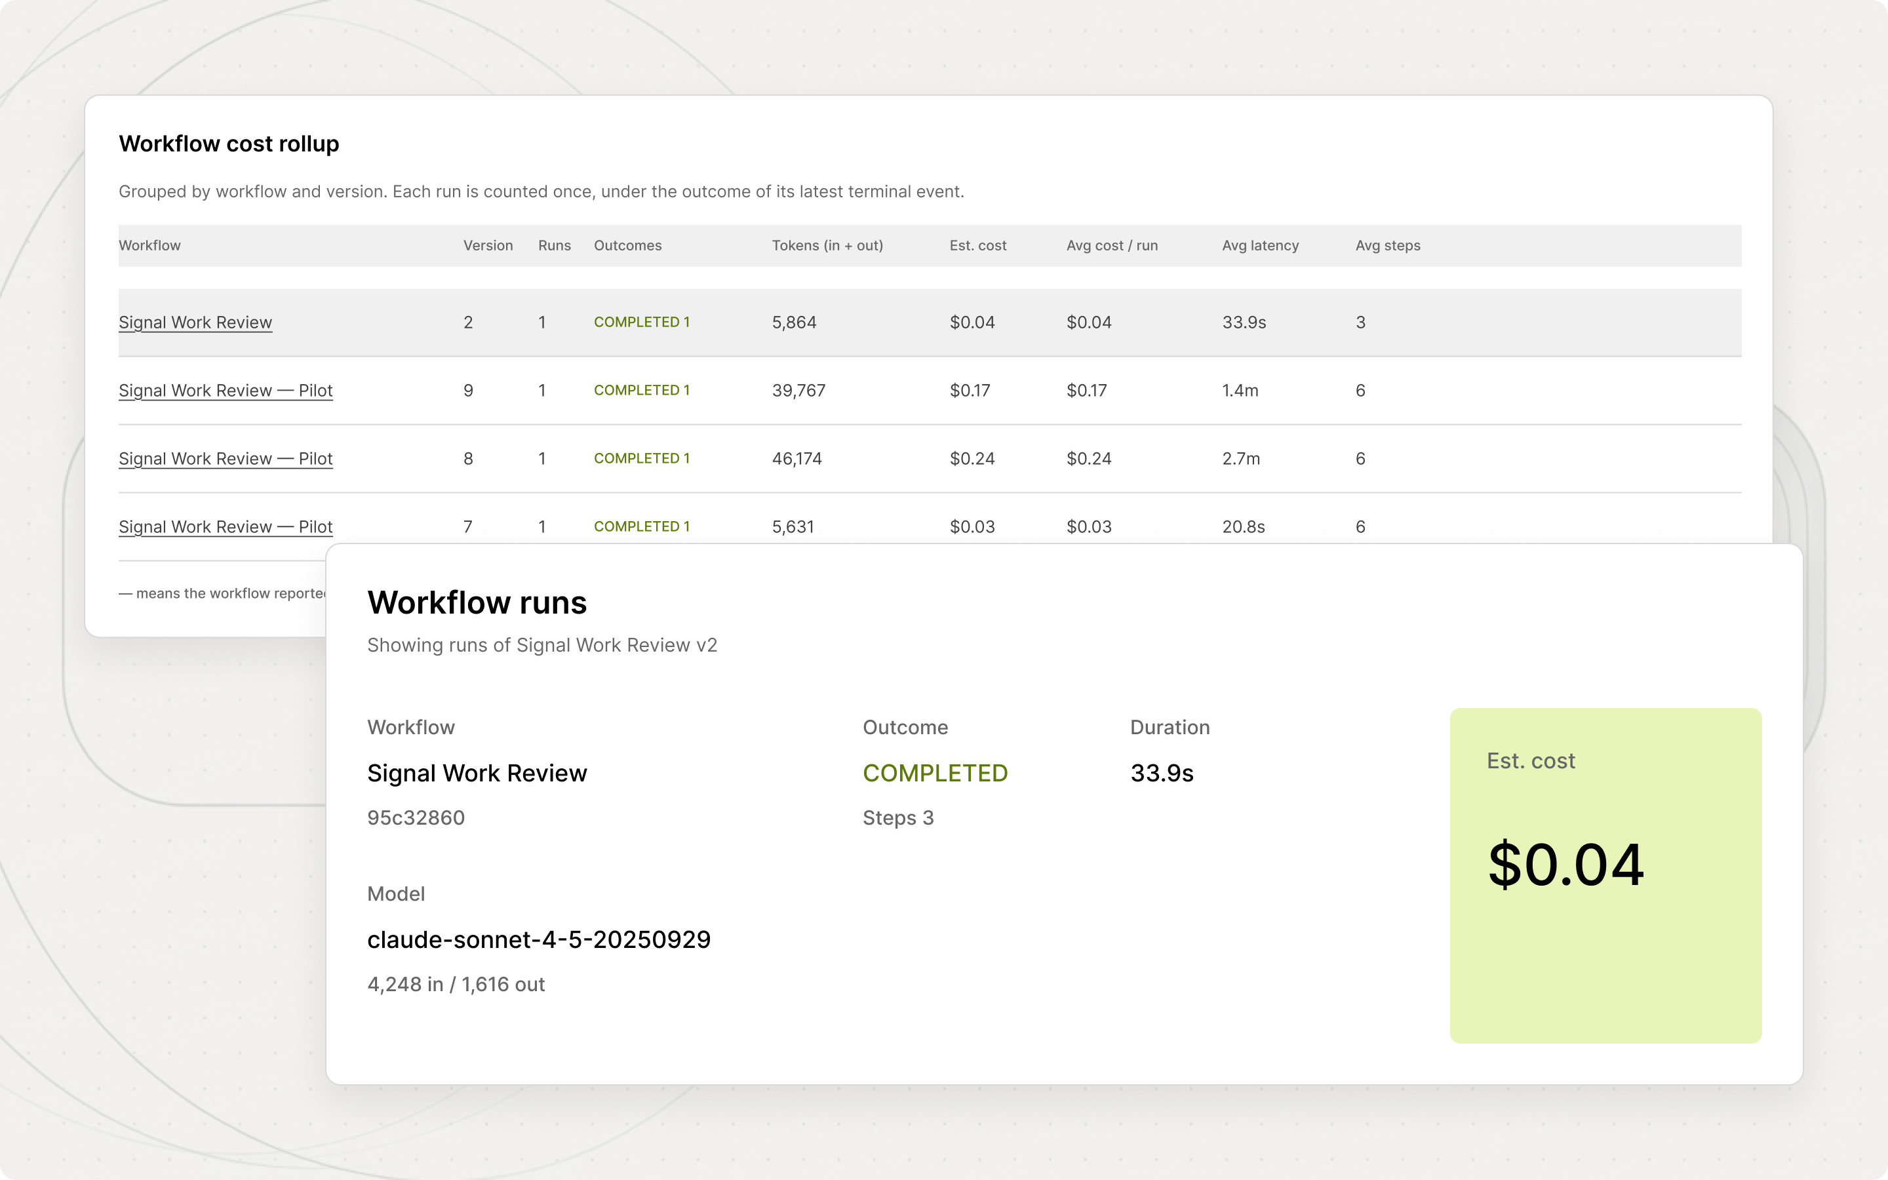Click the 4,248 in / 1,616 out token count

click(456, 984)
